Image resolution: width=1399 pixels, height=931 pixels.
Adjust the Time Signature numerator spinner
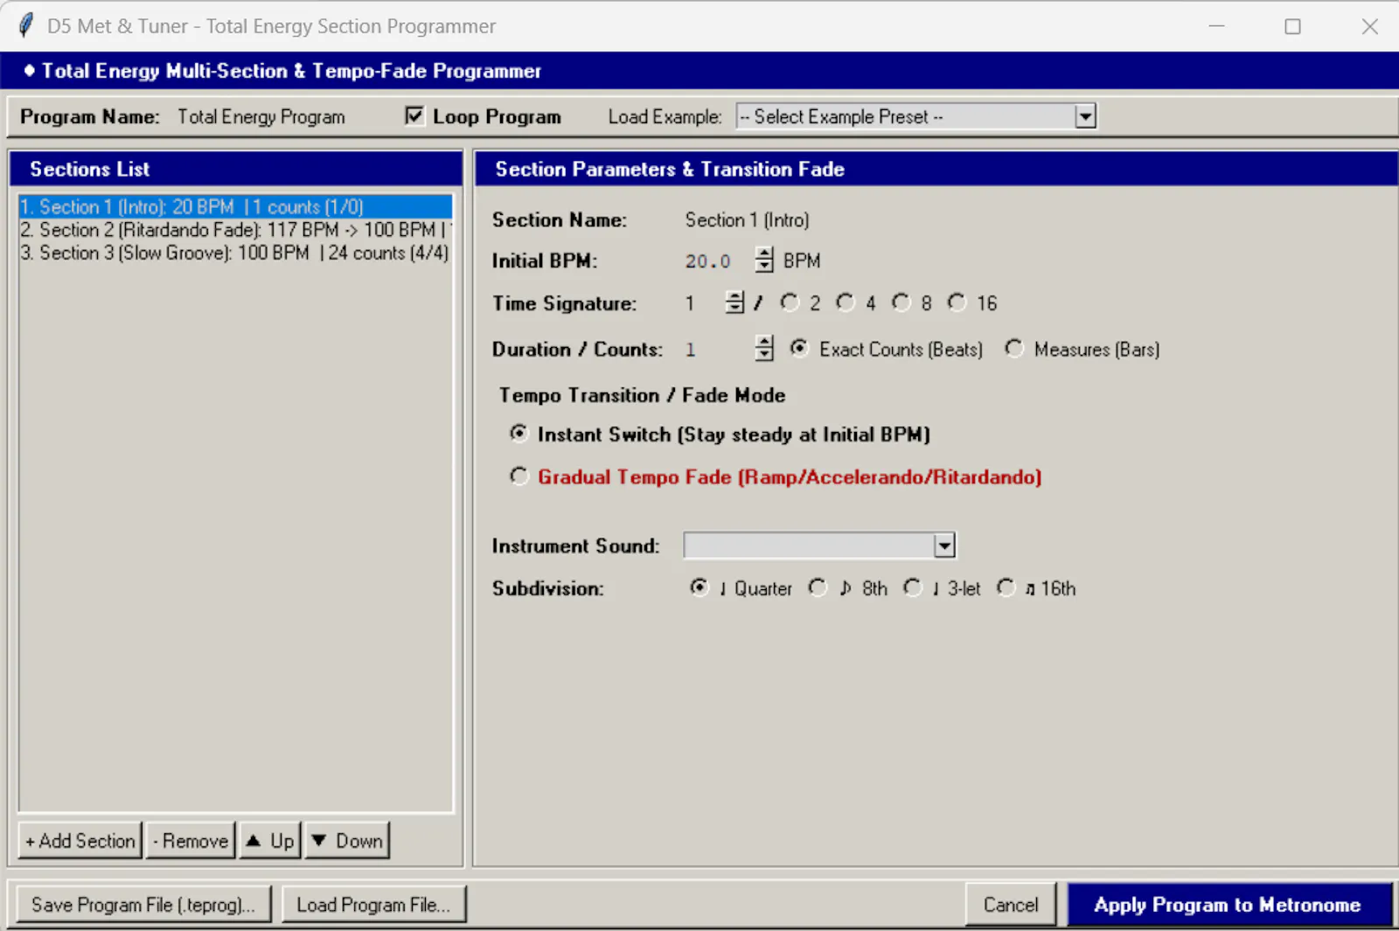(734, 303)
